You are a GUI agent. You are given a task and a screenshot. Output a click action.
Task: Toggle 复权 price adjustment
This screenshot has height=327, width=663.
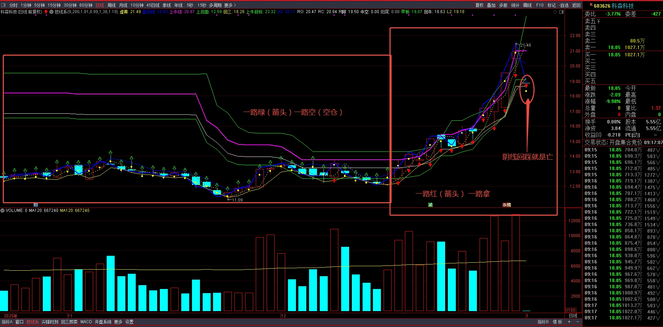click(x=479, y=5)
